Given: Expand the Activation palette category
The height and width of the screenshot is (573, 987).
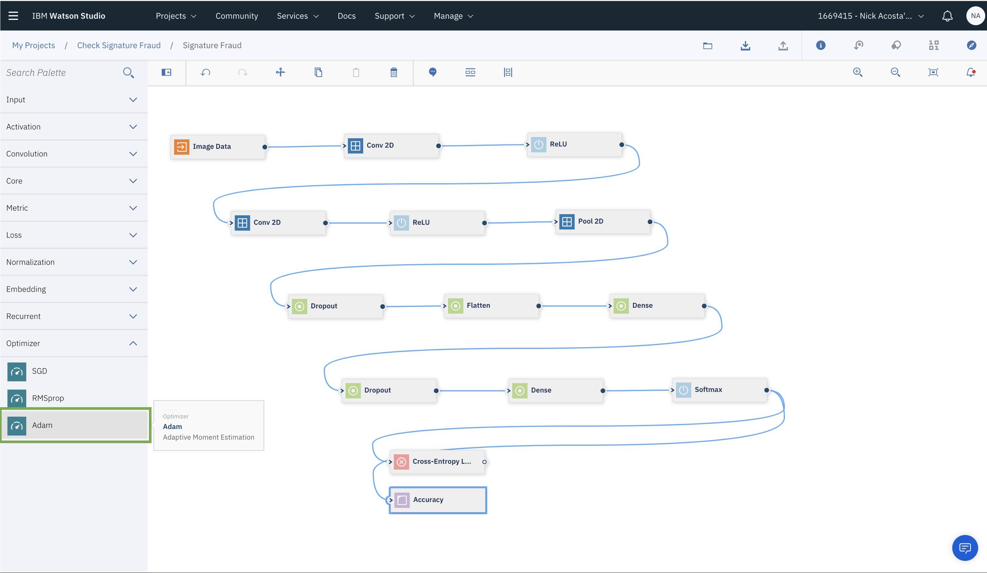Looking at the screenshot, I should 74,127.
